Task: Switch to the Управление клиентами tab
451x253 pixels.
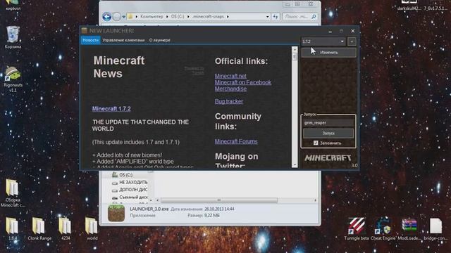Action: pyautogui.click(x=123, y=40)
